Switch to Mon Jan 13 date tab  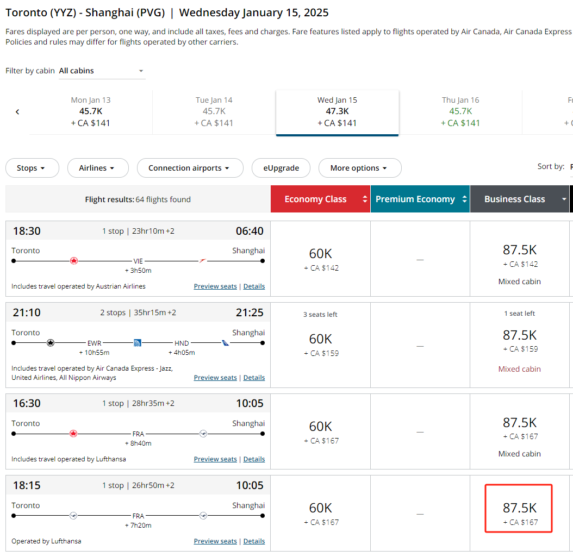pos(91,112)
